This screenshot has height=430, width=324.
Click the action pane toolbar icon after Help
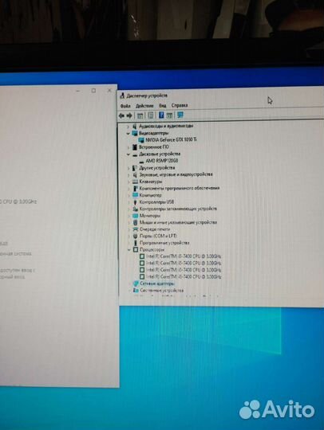click(x=169, y=115)
